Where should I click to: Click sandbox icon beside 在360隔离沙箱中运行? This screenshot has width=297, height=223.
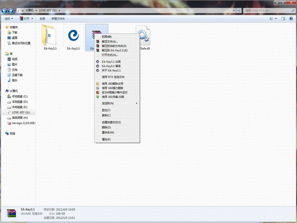(98, 92)
